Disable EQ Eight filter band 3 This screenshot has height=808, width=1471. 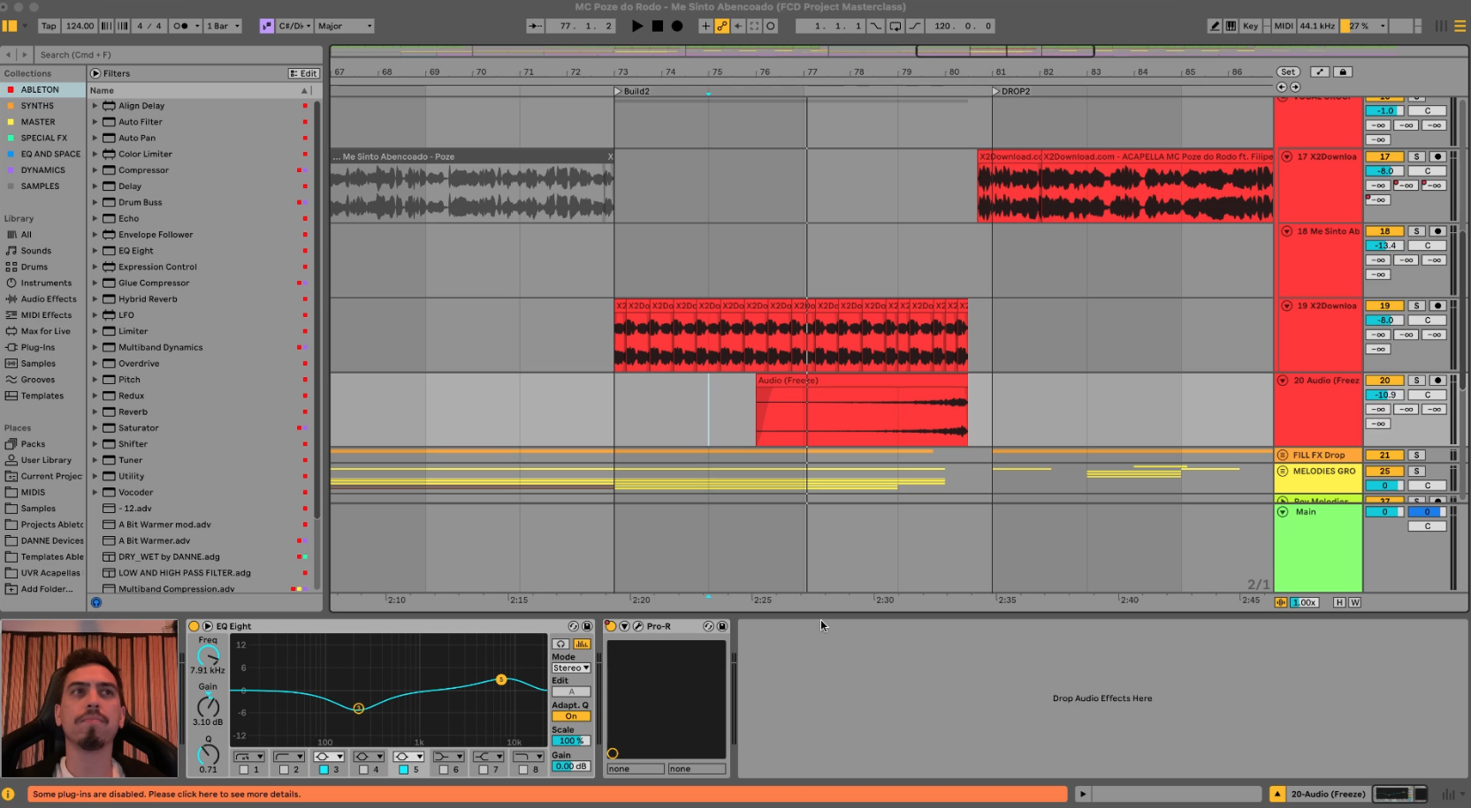pyautogui.click(x=324, y=770)
